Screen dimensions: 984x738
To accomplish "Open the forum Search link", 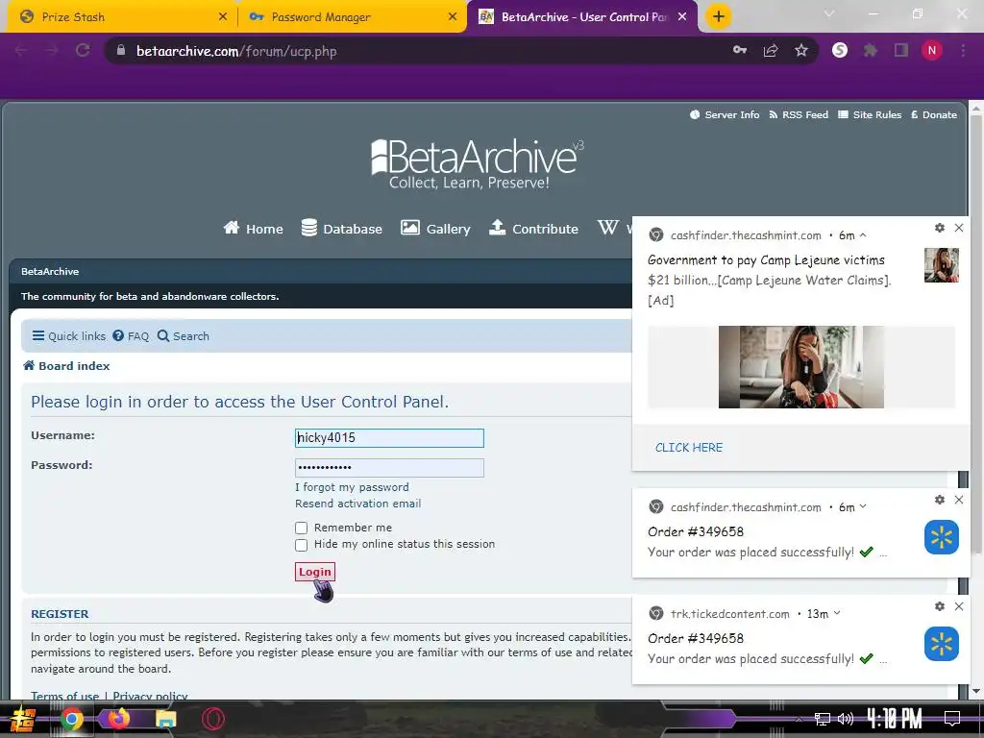I will 184,336.
